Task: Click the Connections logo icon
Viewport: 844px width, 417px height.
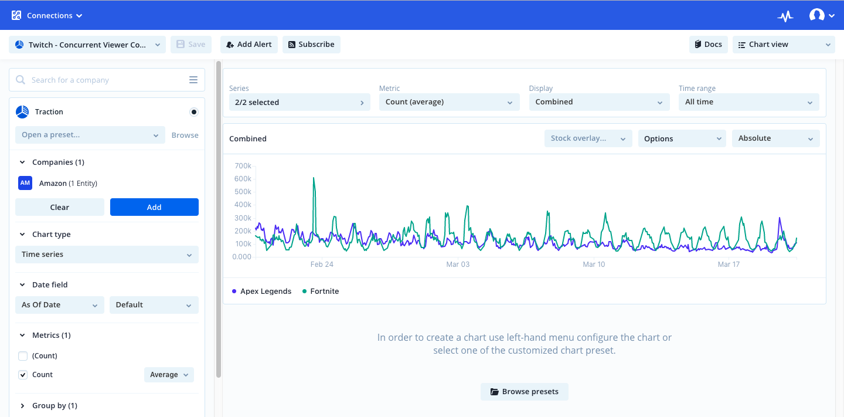Action: pyautogui.click(x=16, y=15)
